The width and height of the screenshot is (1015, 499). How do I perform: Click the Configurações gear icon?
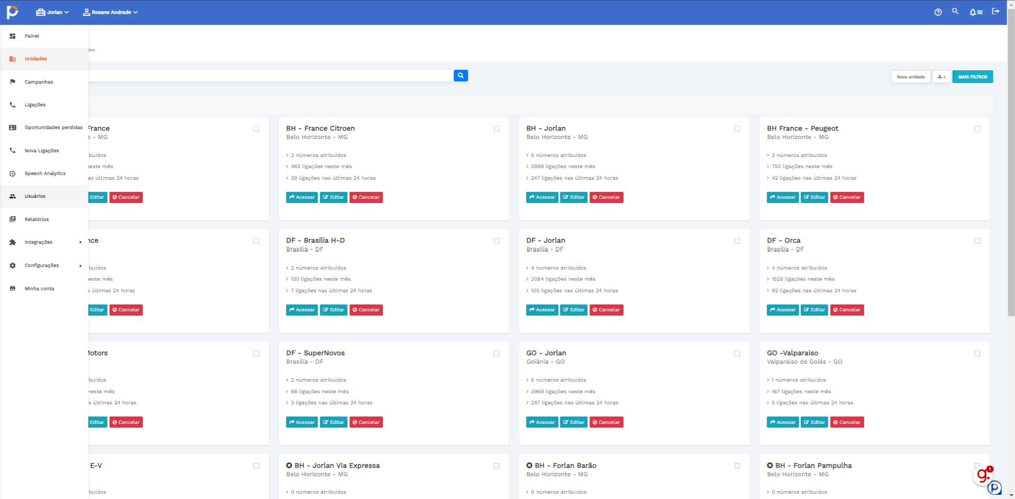13,265
